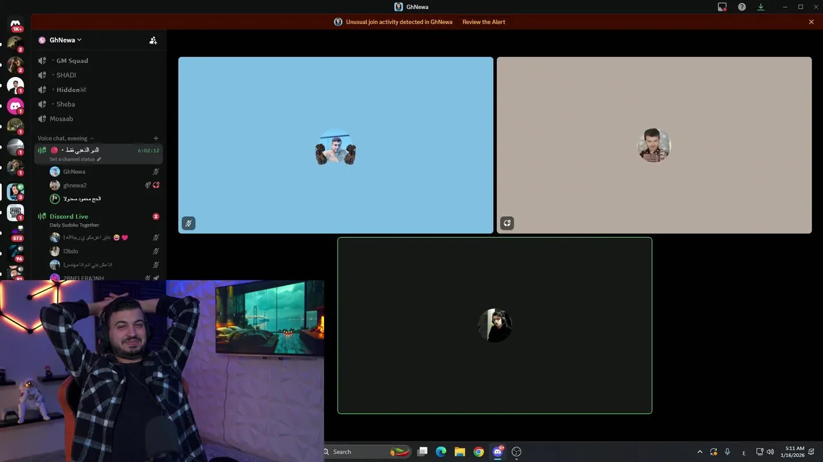
Task: Click the voice channel call timer 6:02:12
Action: [149, 151]
